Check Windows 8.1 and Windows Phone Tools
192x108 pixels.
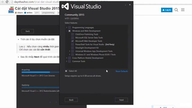[x=73, y=55]
